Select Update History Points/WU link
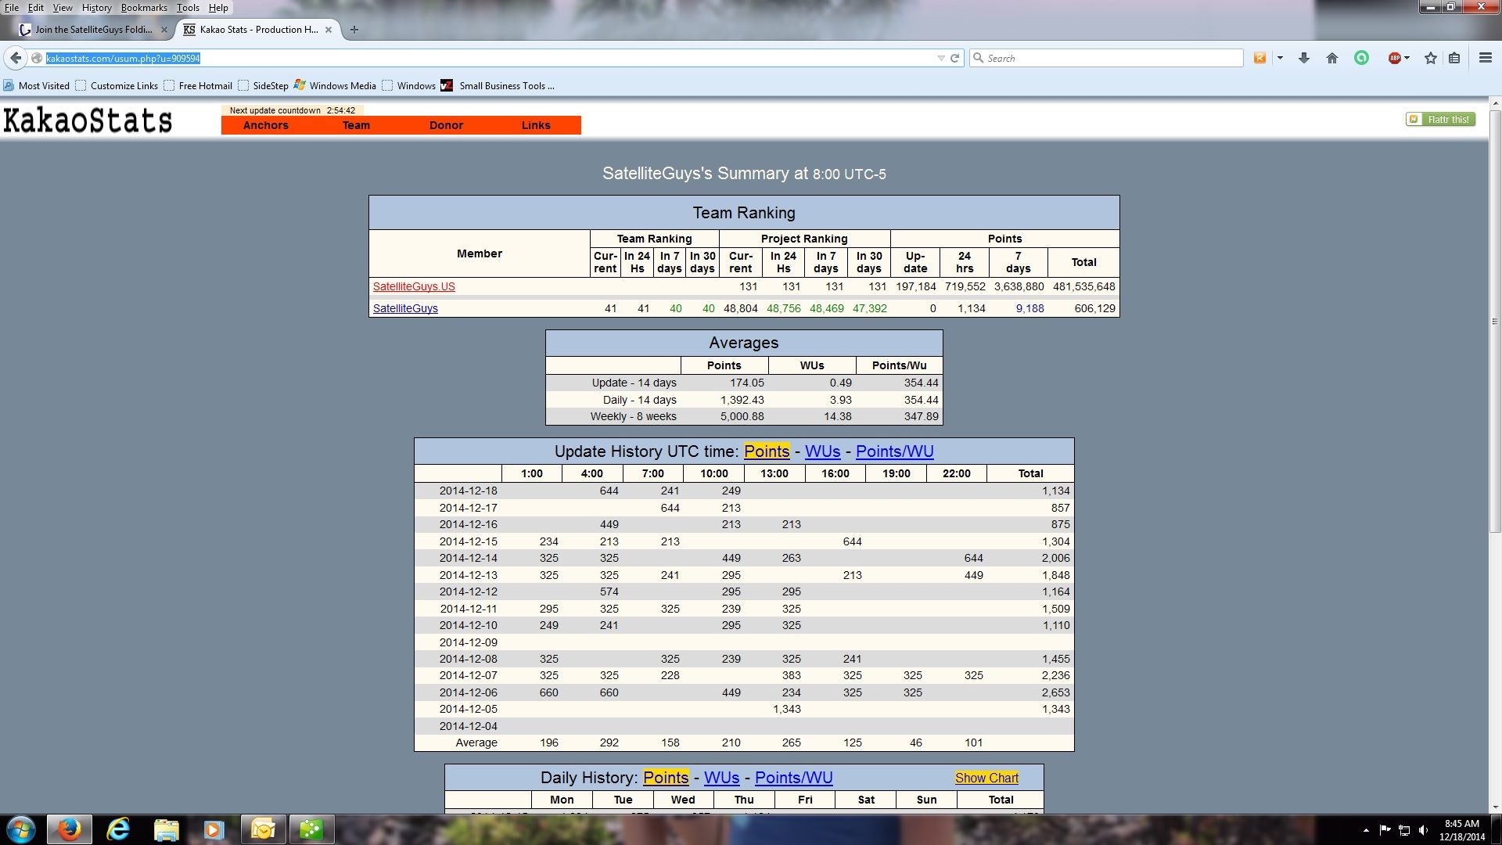This screenshot has height=845, width=1502. click(x=895, y=451)
